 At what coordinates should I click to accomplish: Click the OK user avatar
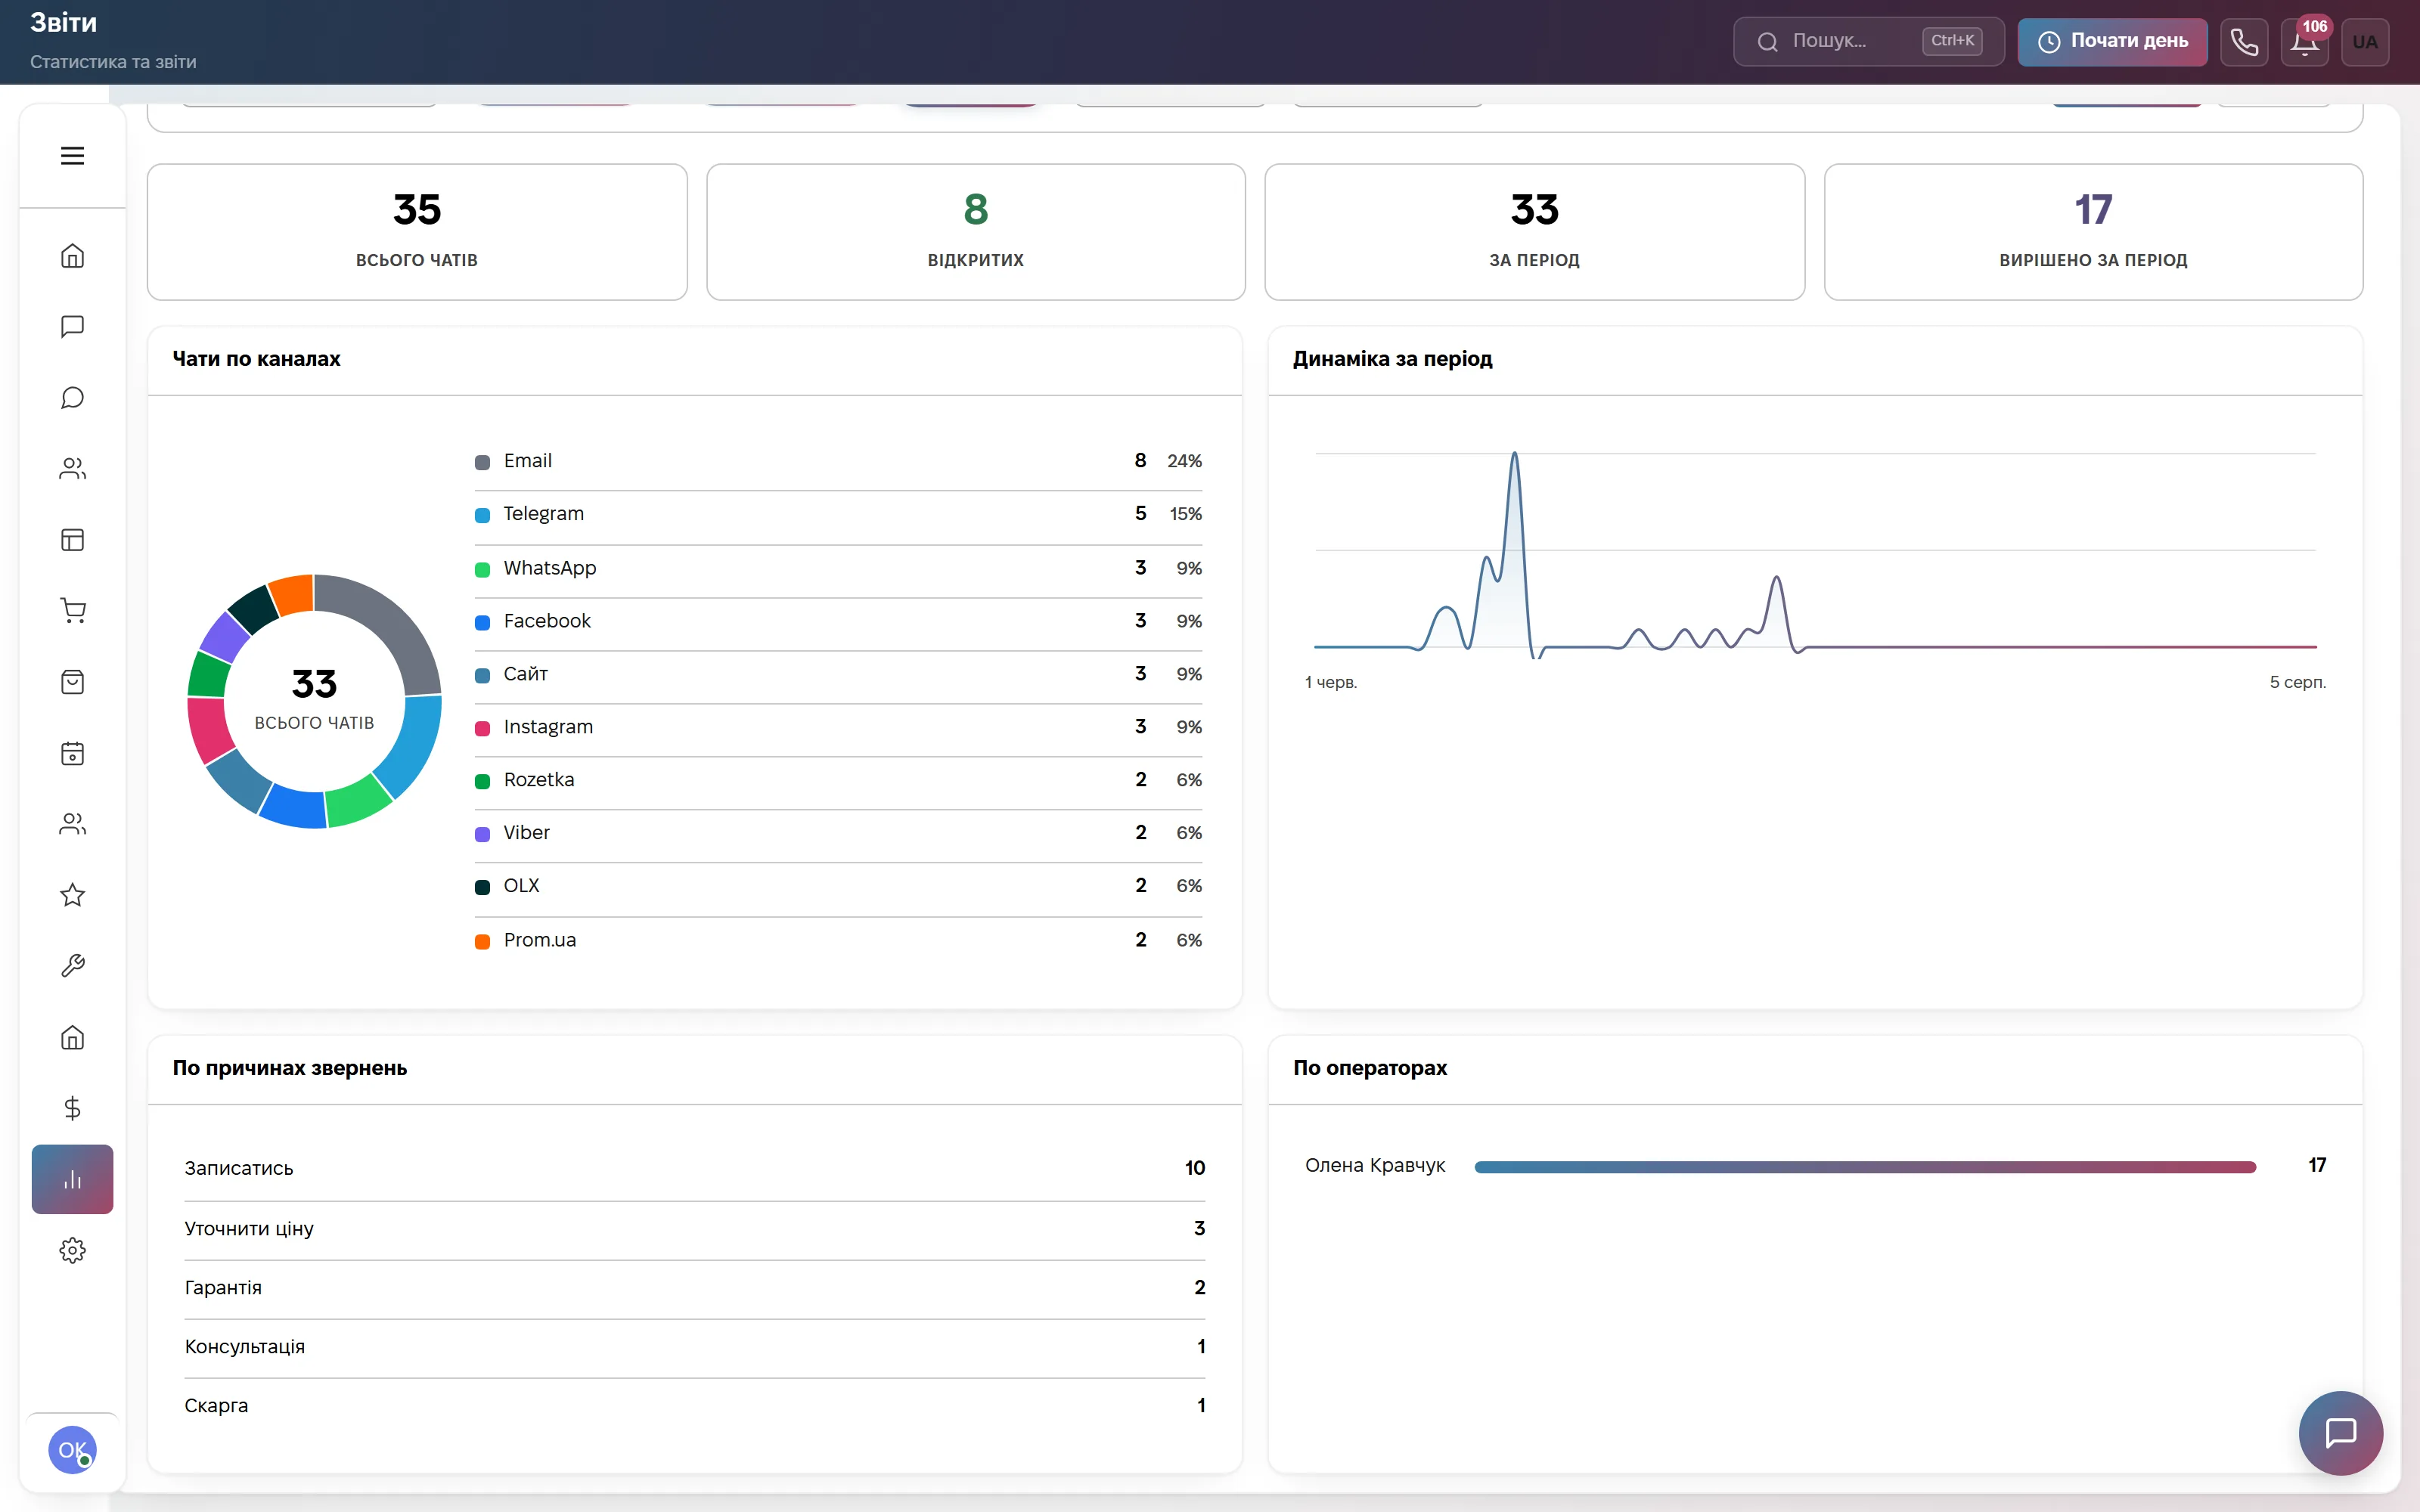tap(72, 1450)
